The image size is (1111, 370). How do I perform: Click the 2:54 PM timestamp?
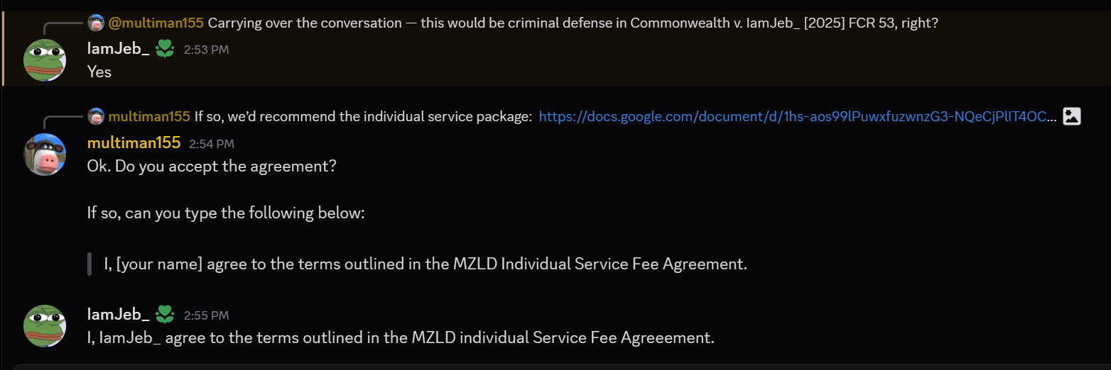point(211,144)
